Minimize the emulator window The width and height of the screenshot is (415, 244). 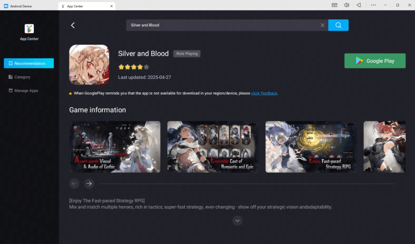385,5
